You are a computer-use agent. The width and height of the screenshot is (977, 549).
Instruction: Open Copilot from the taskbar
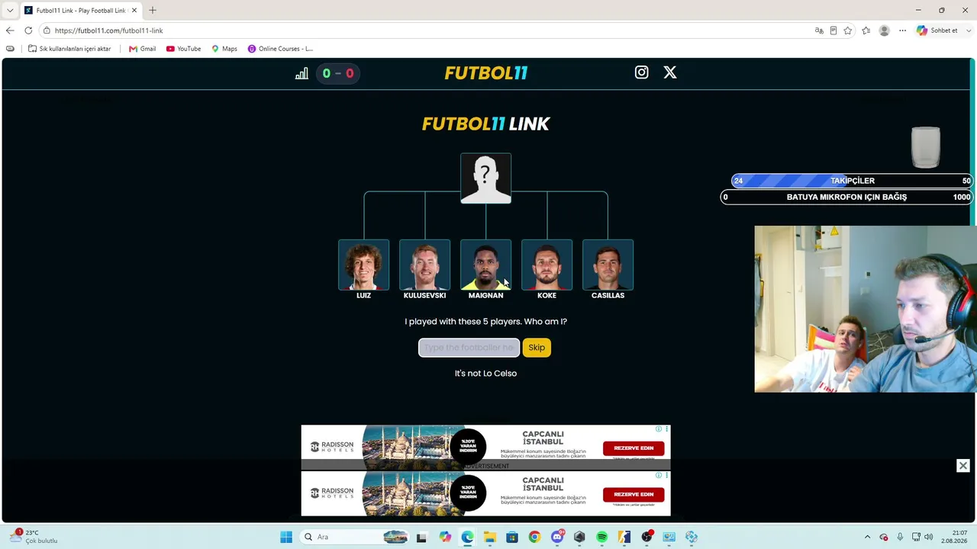(445, 537)
